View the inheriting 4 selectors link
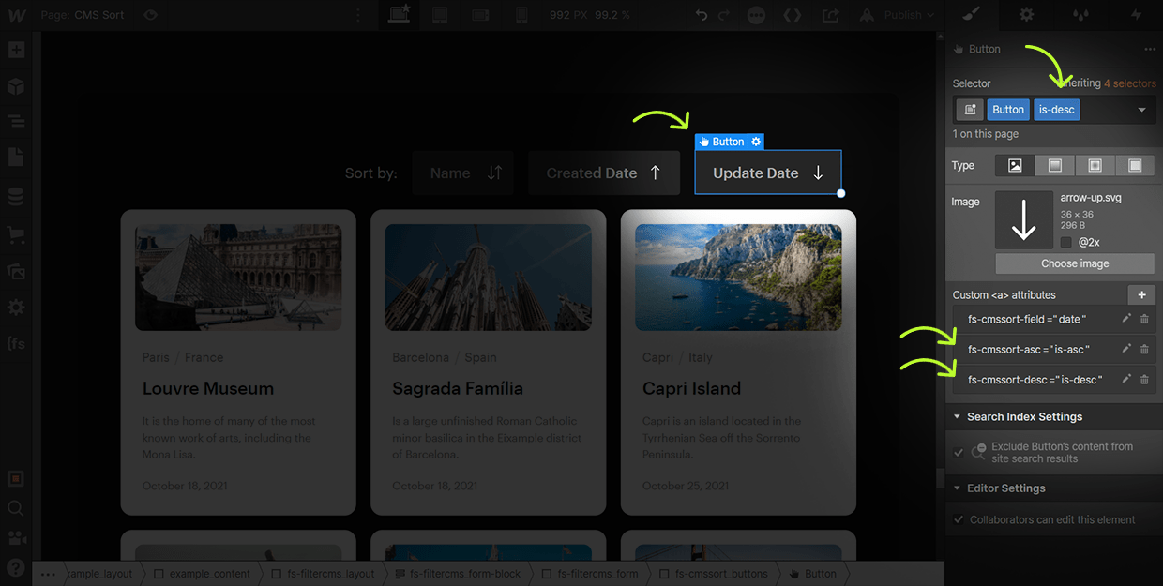1163x586 pixels. click(1129, 83)
